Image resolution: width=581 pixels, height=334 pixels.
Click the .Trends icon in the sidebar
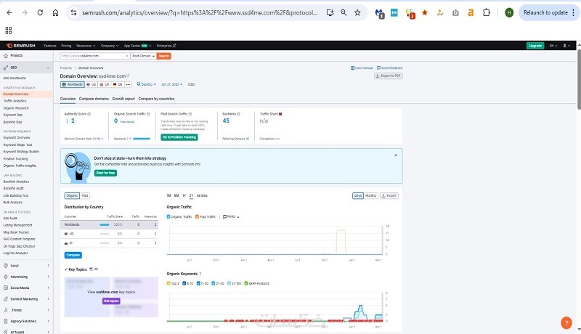[6, 310]
